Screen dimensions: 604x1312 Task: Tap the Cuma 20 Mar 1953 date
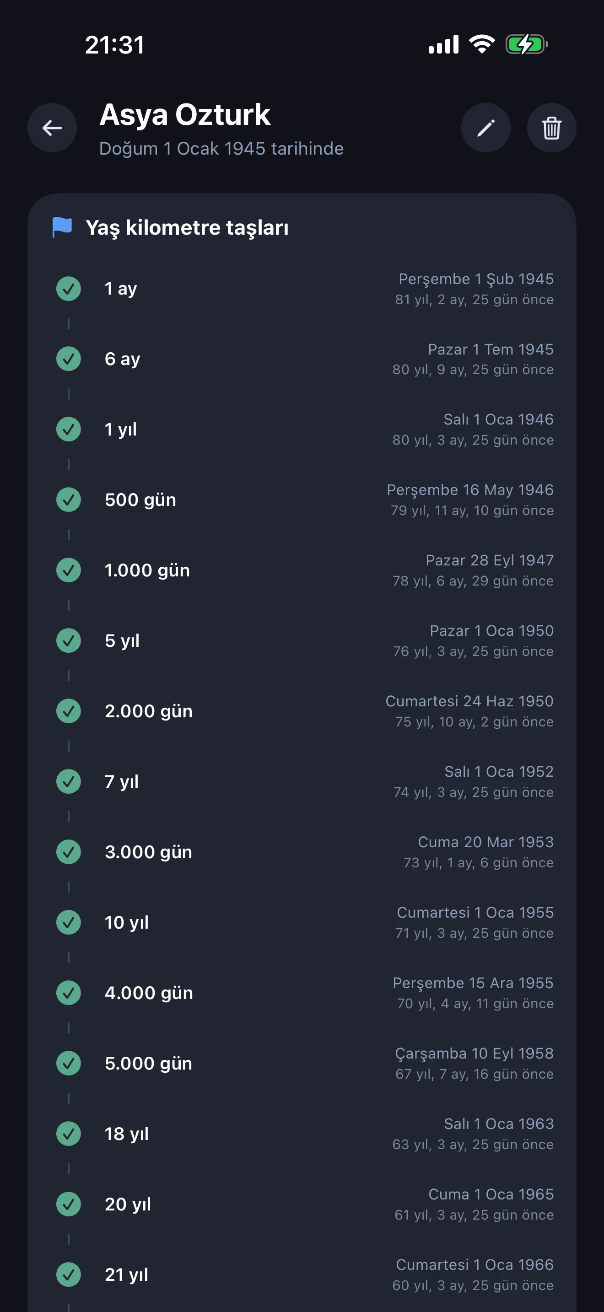click(485, 842)
